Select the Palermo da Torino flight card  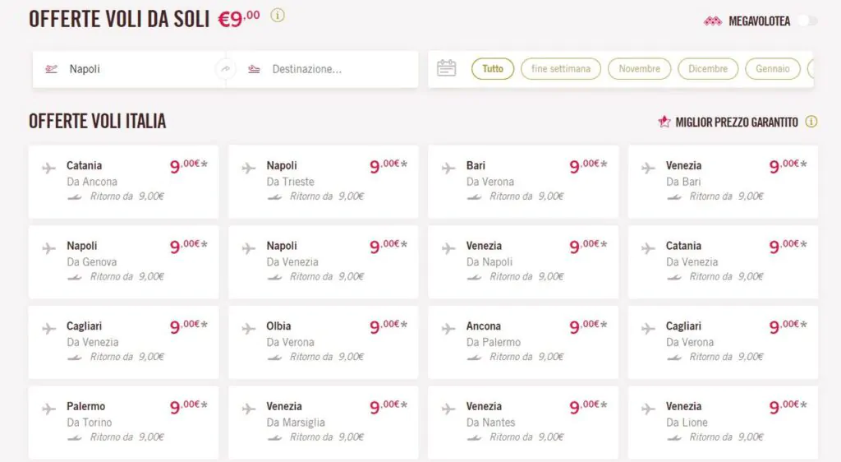click(x=123, y=423)
